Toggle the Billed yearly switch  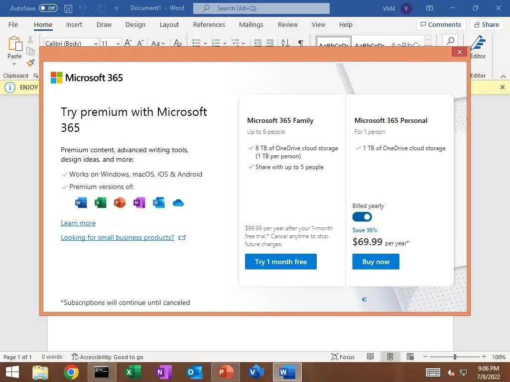click(x=362, y=217)
